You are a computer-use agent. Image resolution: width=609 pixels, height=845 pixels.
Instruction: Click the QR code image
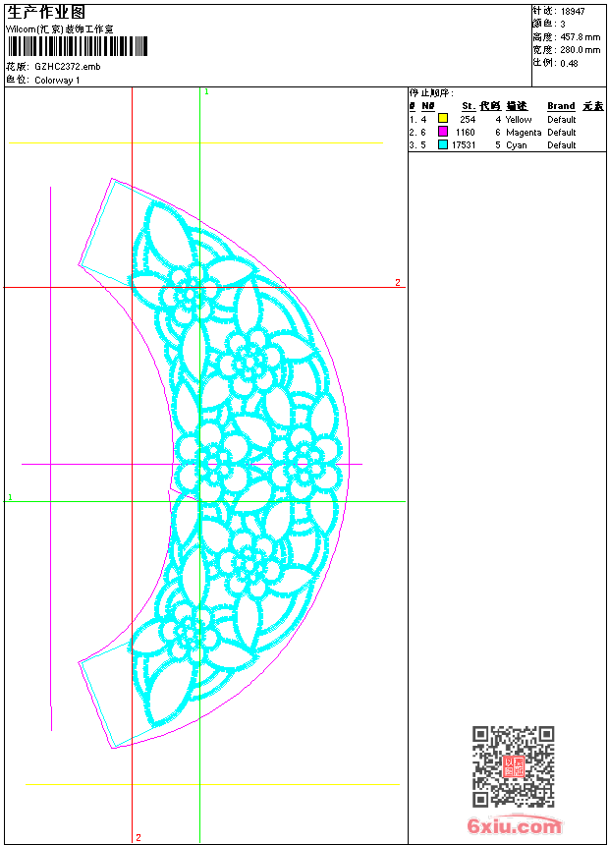coord(513,766)
